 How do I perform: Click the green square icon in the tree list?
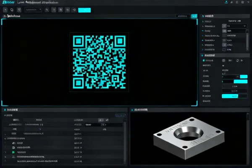click(13, 152)
